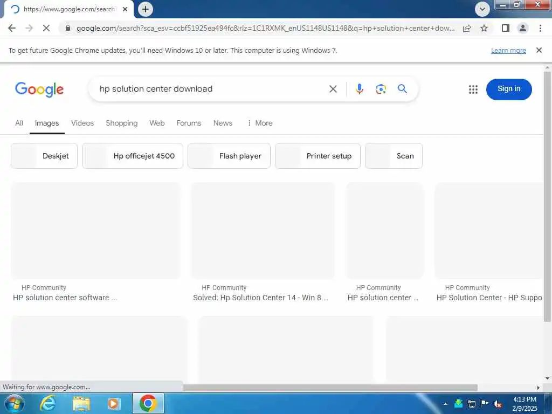This screenshot has width=552, height=414.
Task: Open 'HP solution center software' image result
Action: click(x=96, y=231)
